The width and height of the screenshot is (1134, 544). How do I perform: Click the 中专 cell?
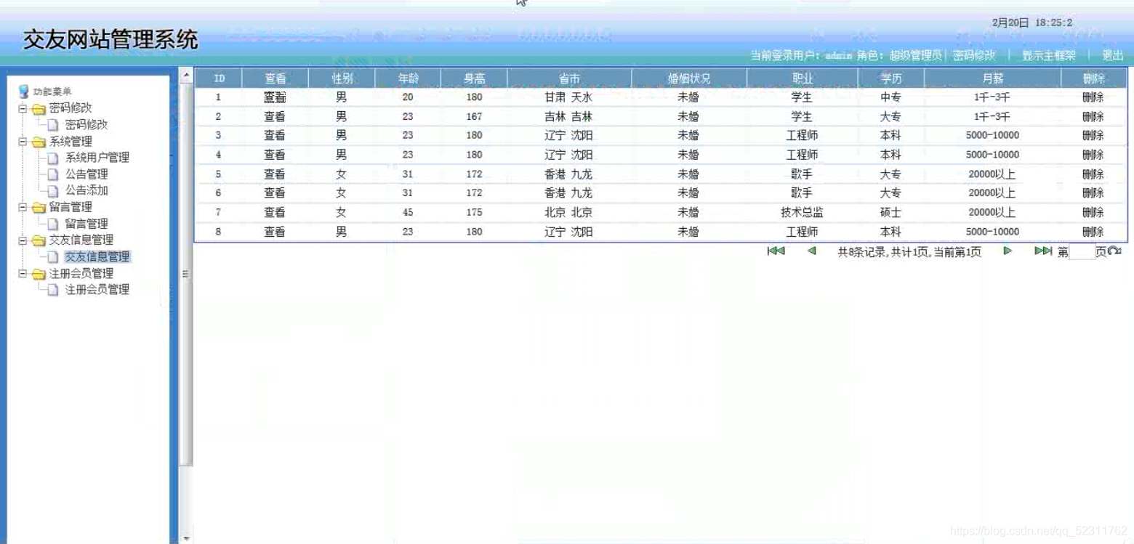[890, 97]
